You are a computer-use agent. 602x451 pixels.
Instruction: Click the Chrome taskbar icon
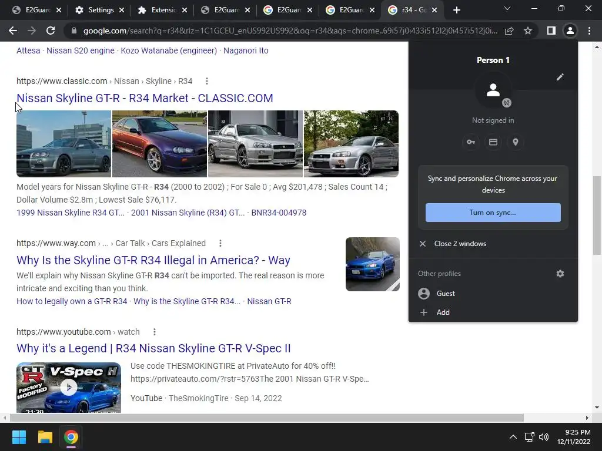pos(71,437)
